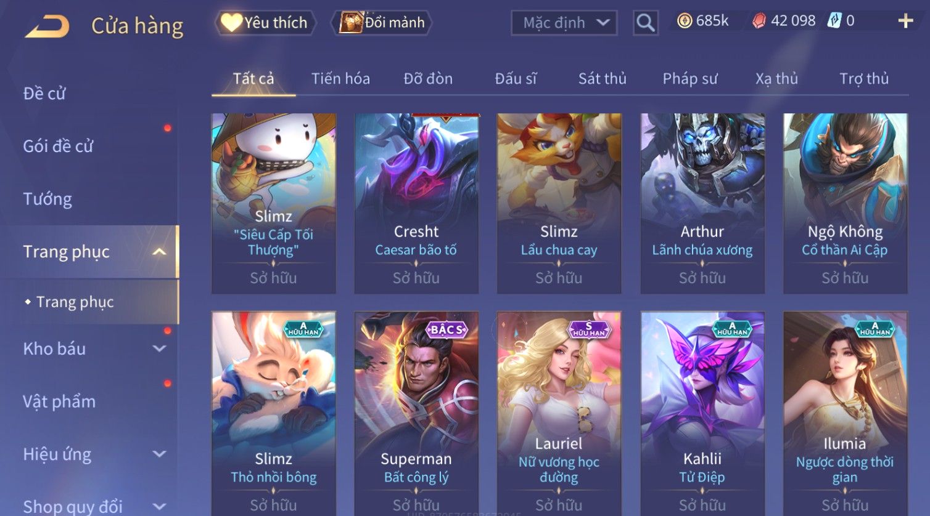Tap the plus icon to add currency
The height and width of the screenshot is (516, 930).
point(905,21)
